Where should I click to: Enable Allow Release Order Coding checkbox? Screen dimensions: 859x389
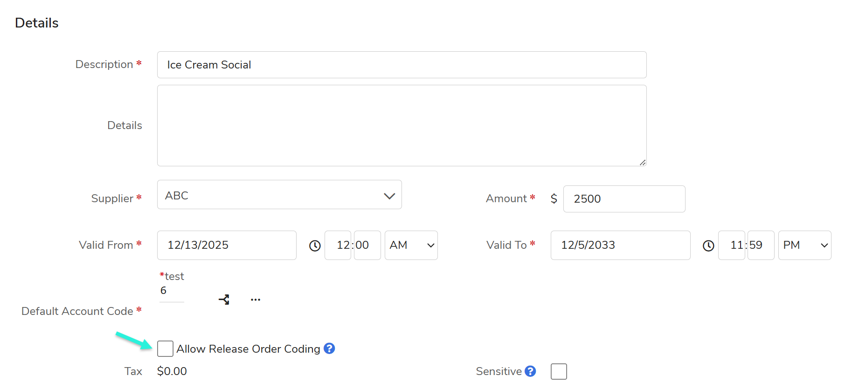(x=165, y=348)
